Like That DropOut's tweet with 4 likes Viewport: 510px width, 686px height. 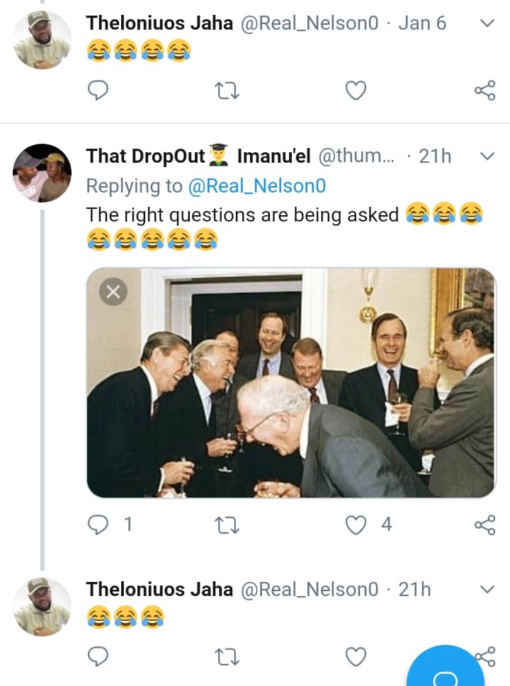pos(356,524)
